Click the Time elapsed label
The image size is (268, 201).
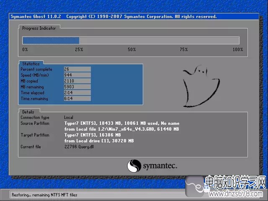coord(33,93)
